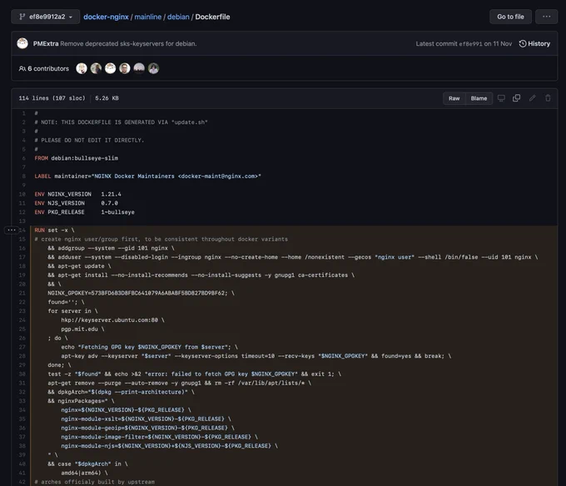Screen dimensions: 566x486
Task: Open the Blame view
Action: pyautogui.click(x=479, y=98)
